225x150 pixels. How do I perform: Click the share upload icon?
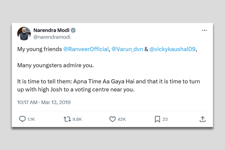click(x=202, y=119)
